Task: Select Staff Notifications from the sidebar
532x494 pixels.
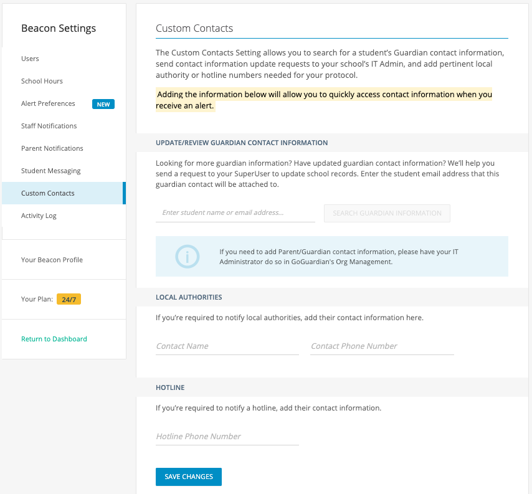Action: tap(49, 126)
